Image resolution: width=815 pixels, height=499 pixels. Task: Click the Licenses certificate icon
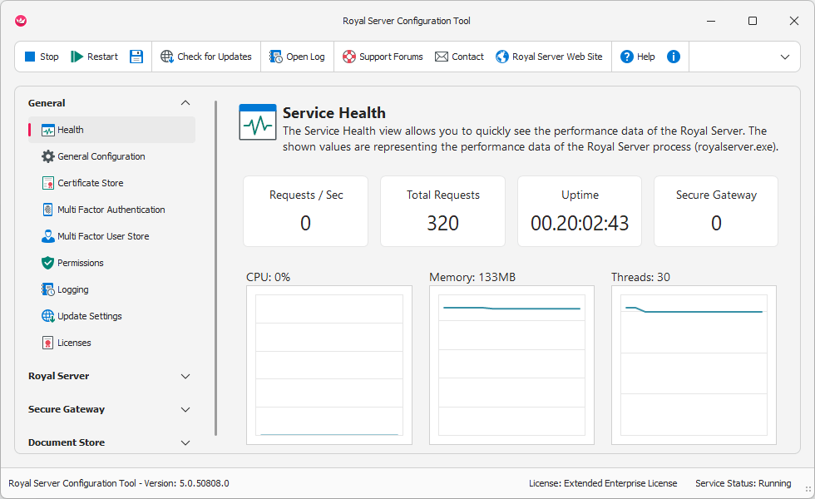48,343
